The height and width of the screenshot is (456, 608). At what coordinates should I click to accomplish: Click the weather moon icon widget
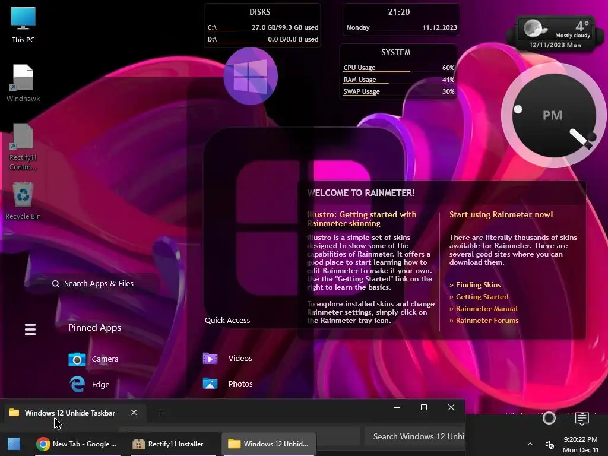pyautogui.click(x=534, y=28)
